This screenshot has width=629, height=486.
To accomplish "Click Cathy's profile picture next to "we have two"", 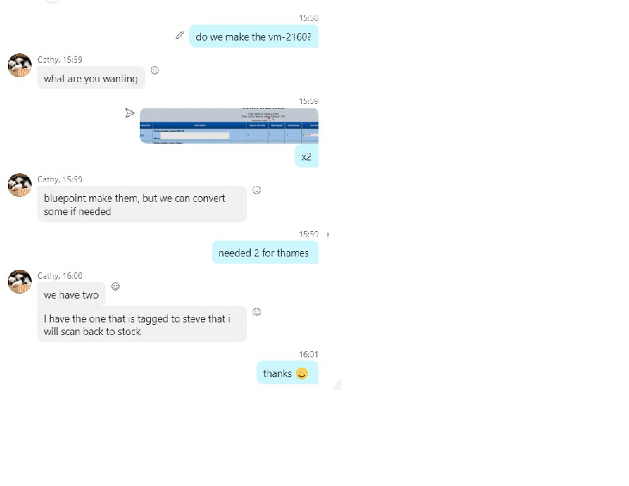I will point(20,282).
